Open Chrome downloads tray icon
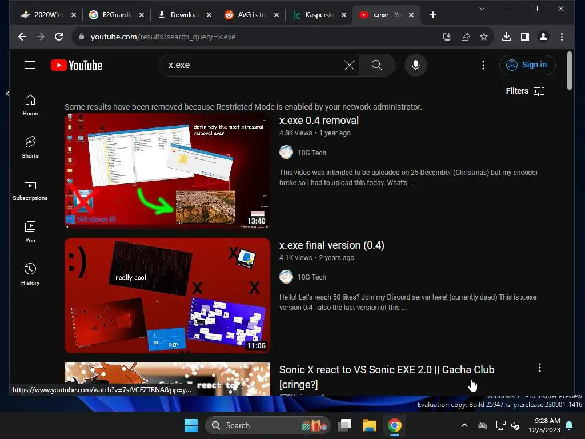 [507, 37]
